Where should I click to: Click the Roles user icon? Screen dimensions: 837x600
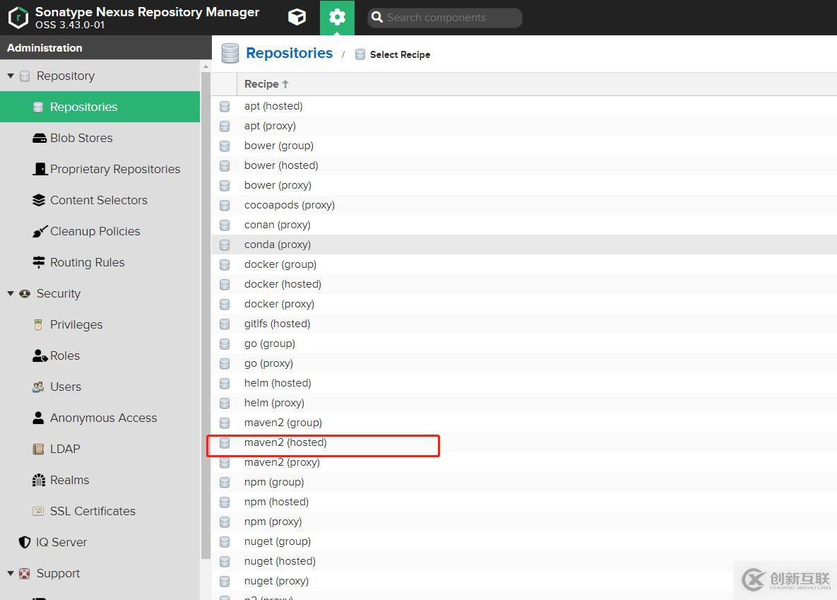click(x=40, y=356)
